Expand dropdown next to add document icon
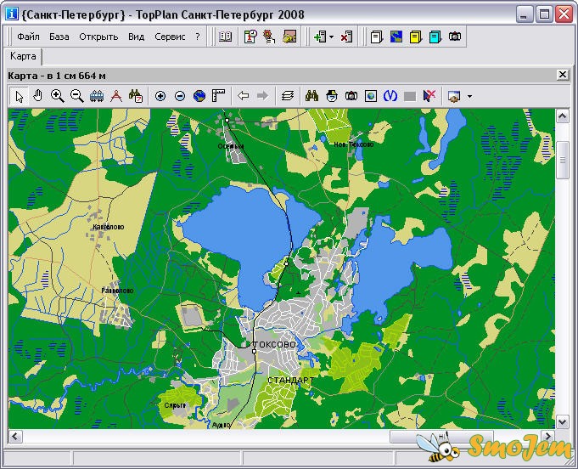This screenshot has height=469, width=578. click(x=331, y=37)
